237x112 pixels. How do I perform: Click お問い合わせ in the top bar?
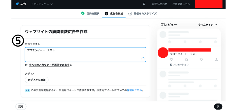160,4
